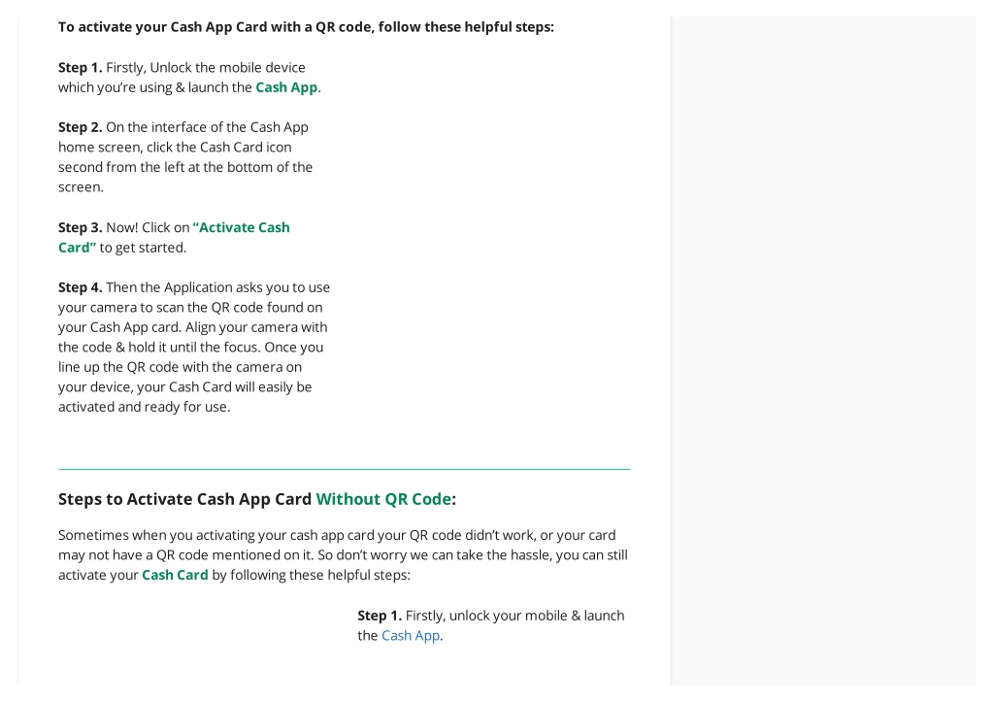Click the "Sometimes when you activating" paragraph
Image resolution: width=994 pixels, height=702 pixels.
[343, 554]
